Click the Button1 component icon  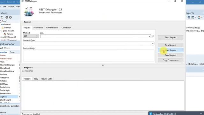3,24
